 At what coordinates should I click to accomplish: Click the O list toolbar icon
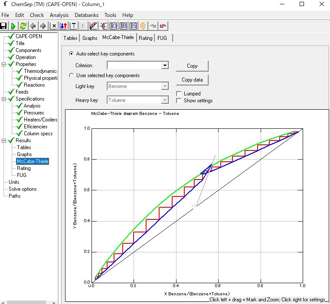113,26
